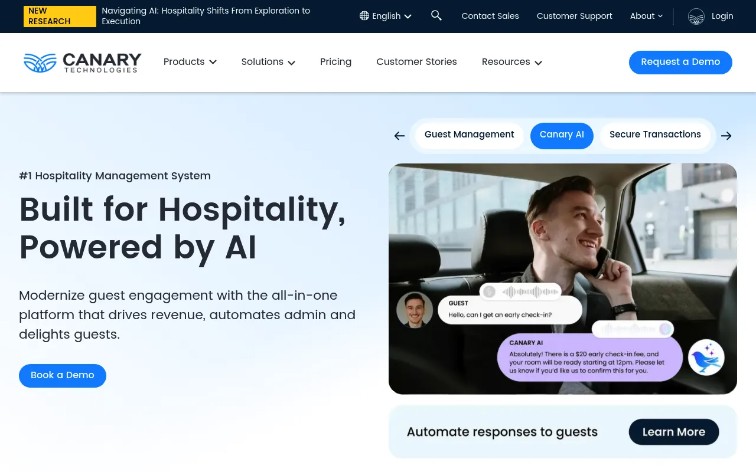Click the Canary AI blue bird icon
Screen dimensions: 756x472
706,358
